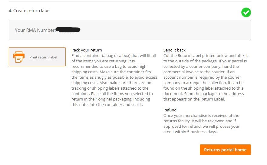
Task: Click the 'Your RMA Number' label
Action: (35, 30)
